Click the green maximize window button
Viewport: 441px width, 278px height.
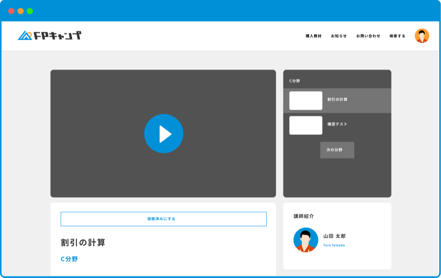pos(30,11)
